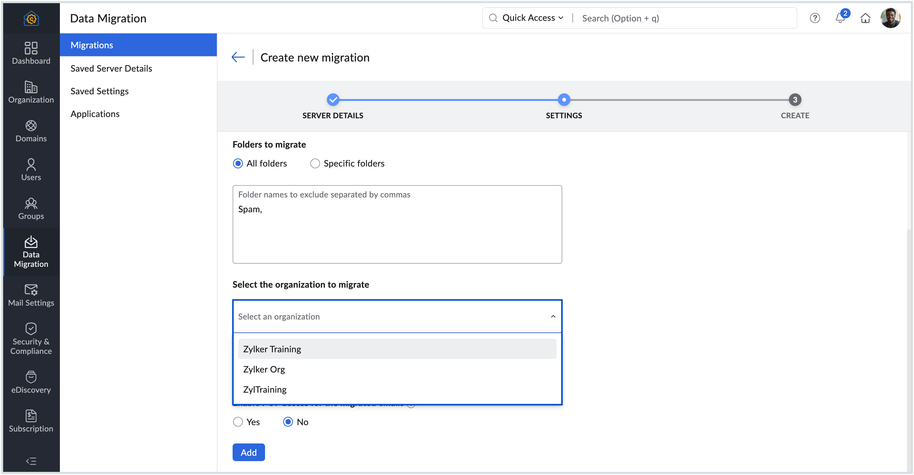The width and height of the screenshot is (914, 475).
Task: Select the Specific folders option
Action: (315, 163)
